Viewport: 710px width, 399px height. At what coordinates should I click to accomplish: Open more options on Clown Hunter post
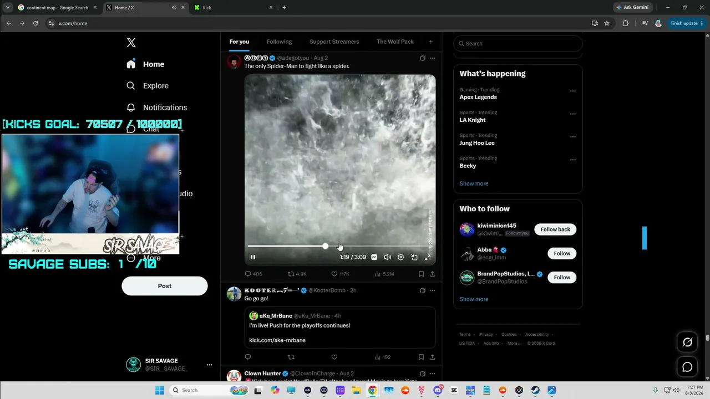click(432, 374)
